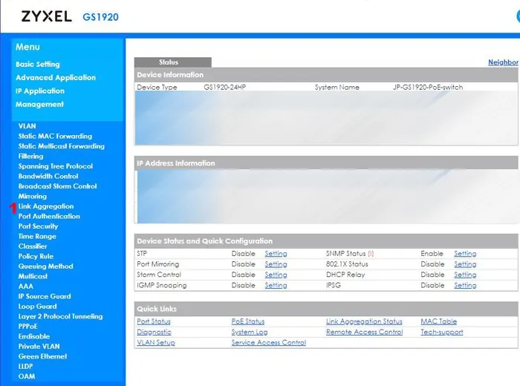Open System Log quick link
This screenshot has width=520, height=386.
[250, 332]
